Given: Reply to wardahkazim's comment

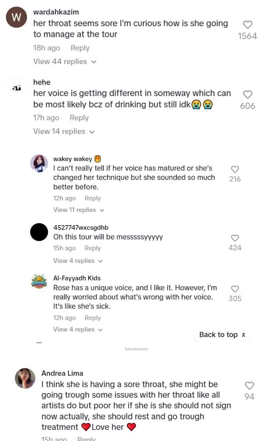Looking at the screenshot, I should pos(80,48).
